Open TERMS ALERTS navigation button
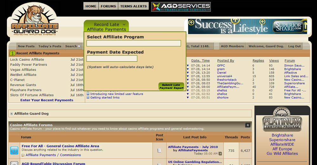The width and height of the screenshot is (317, 165). tap(133, 6)
